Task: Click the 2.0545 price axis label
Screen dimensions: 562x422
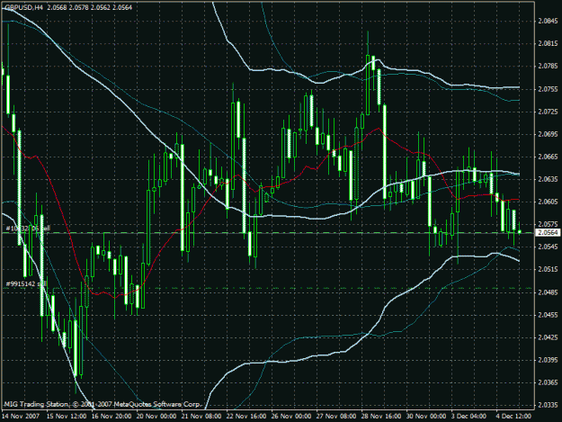Action: tap(548, 247)
